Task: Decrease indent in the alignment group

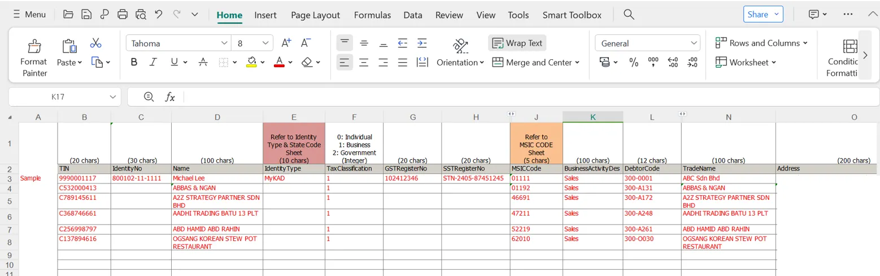Action: click(403, 43)
